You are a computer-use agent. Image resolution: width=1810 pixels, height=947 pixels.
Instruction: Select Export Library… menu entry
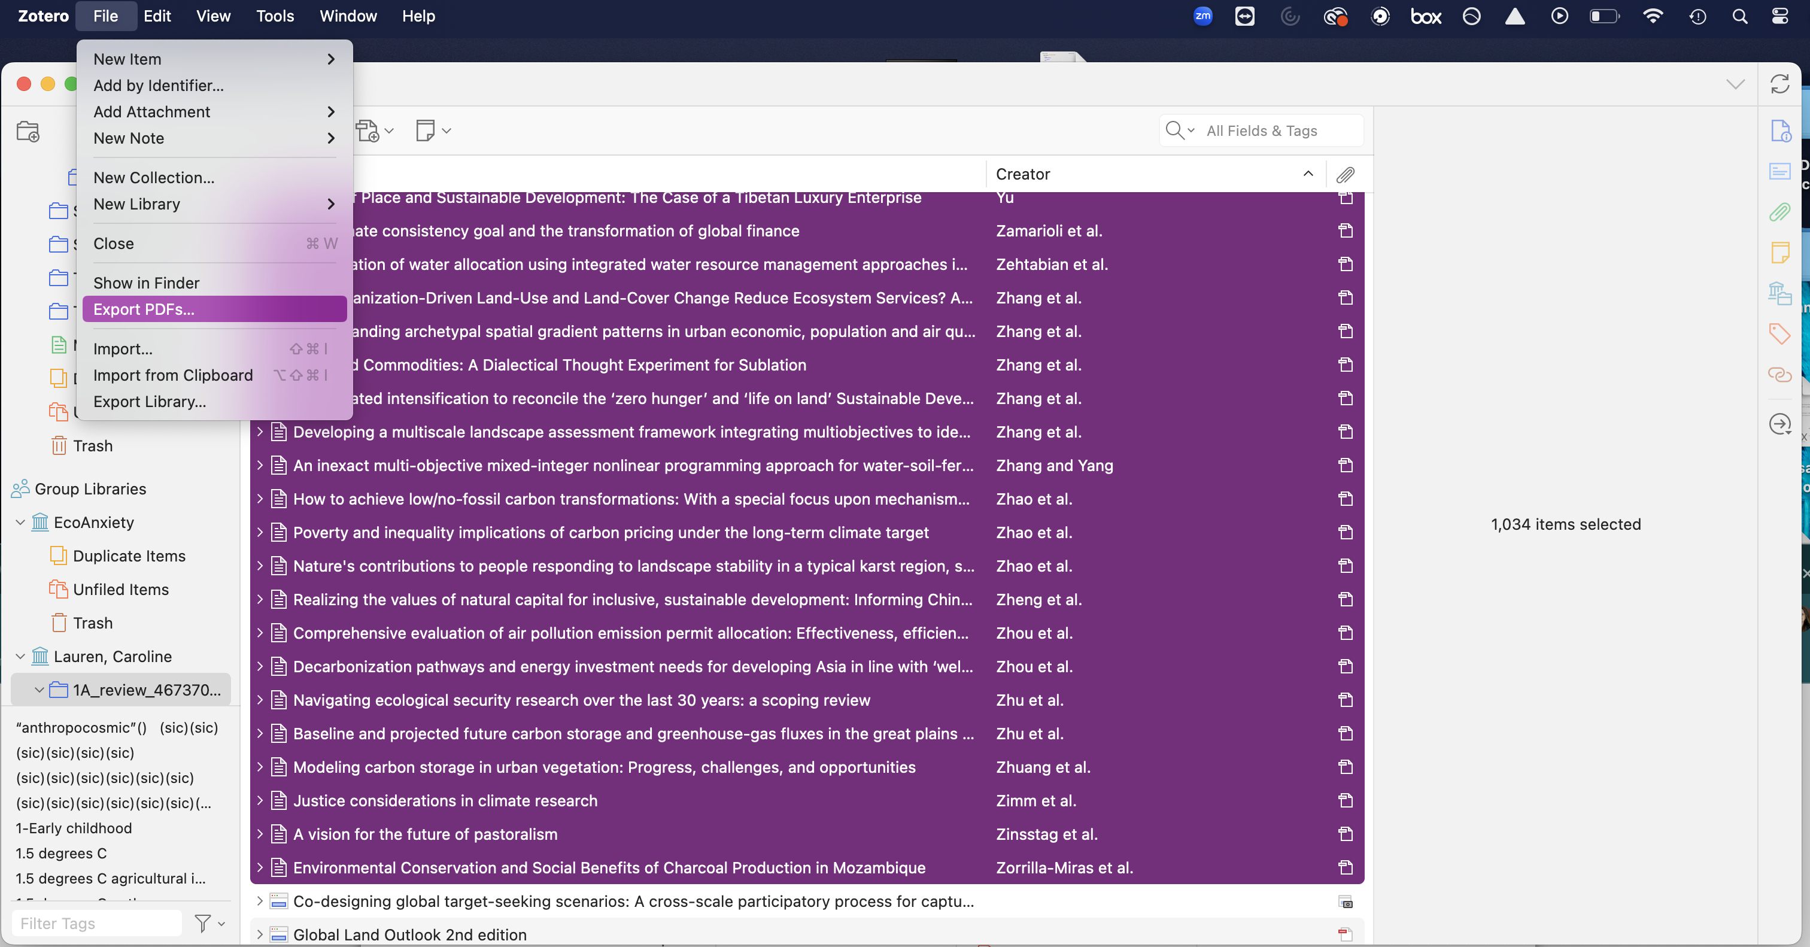[150, 401]
